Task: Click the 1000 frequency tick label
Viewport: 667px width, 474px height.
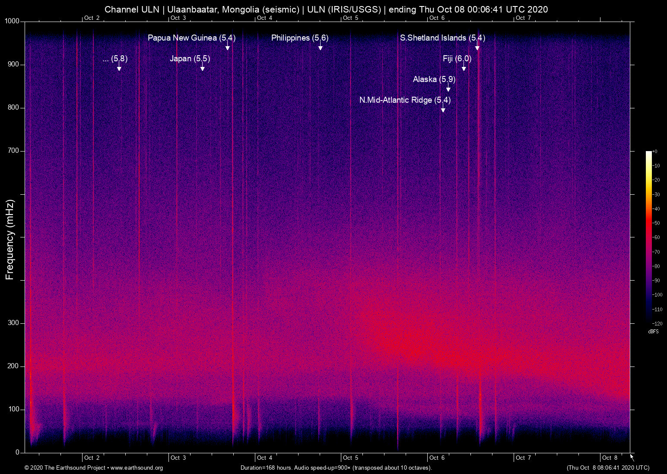Action: (x=12, y=21)
